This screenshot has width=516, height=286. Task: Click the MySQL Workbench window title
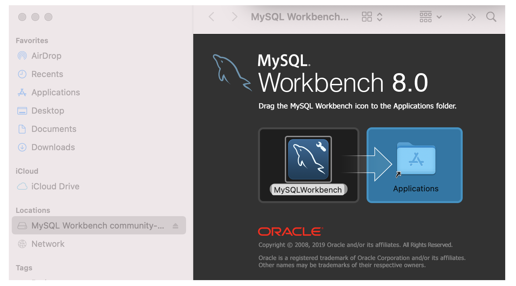point(300,17)
